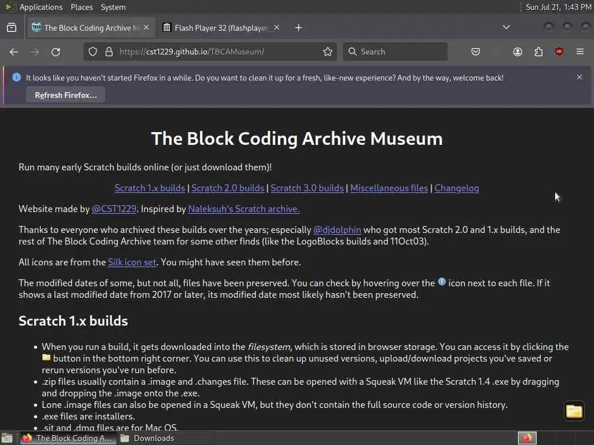Click the Scratch 1.x builds heading
The image size is (594, 445).
pyautogui.click(x=73, y=321)
